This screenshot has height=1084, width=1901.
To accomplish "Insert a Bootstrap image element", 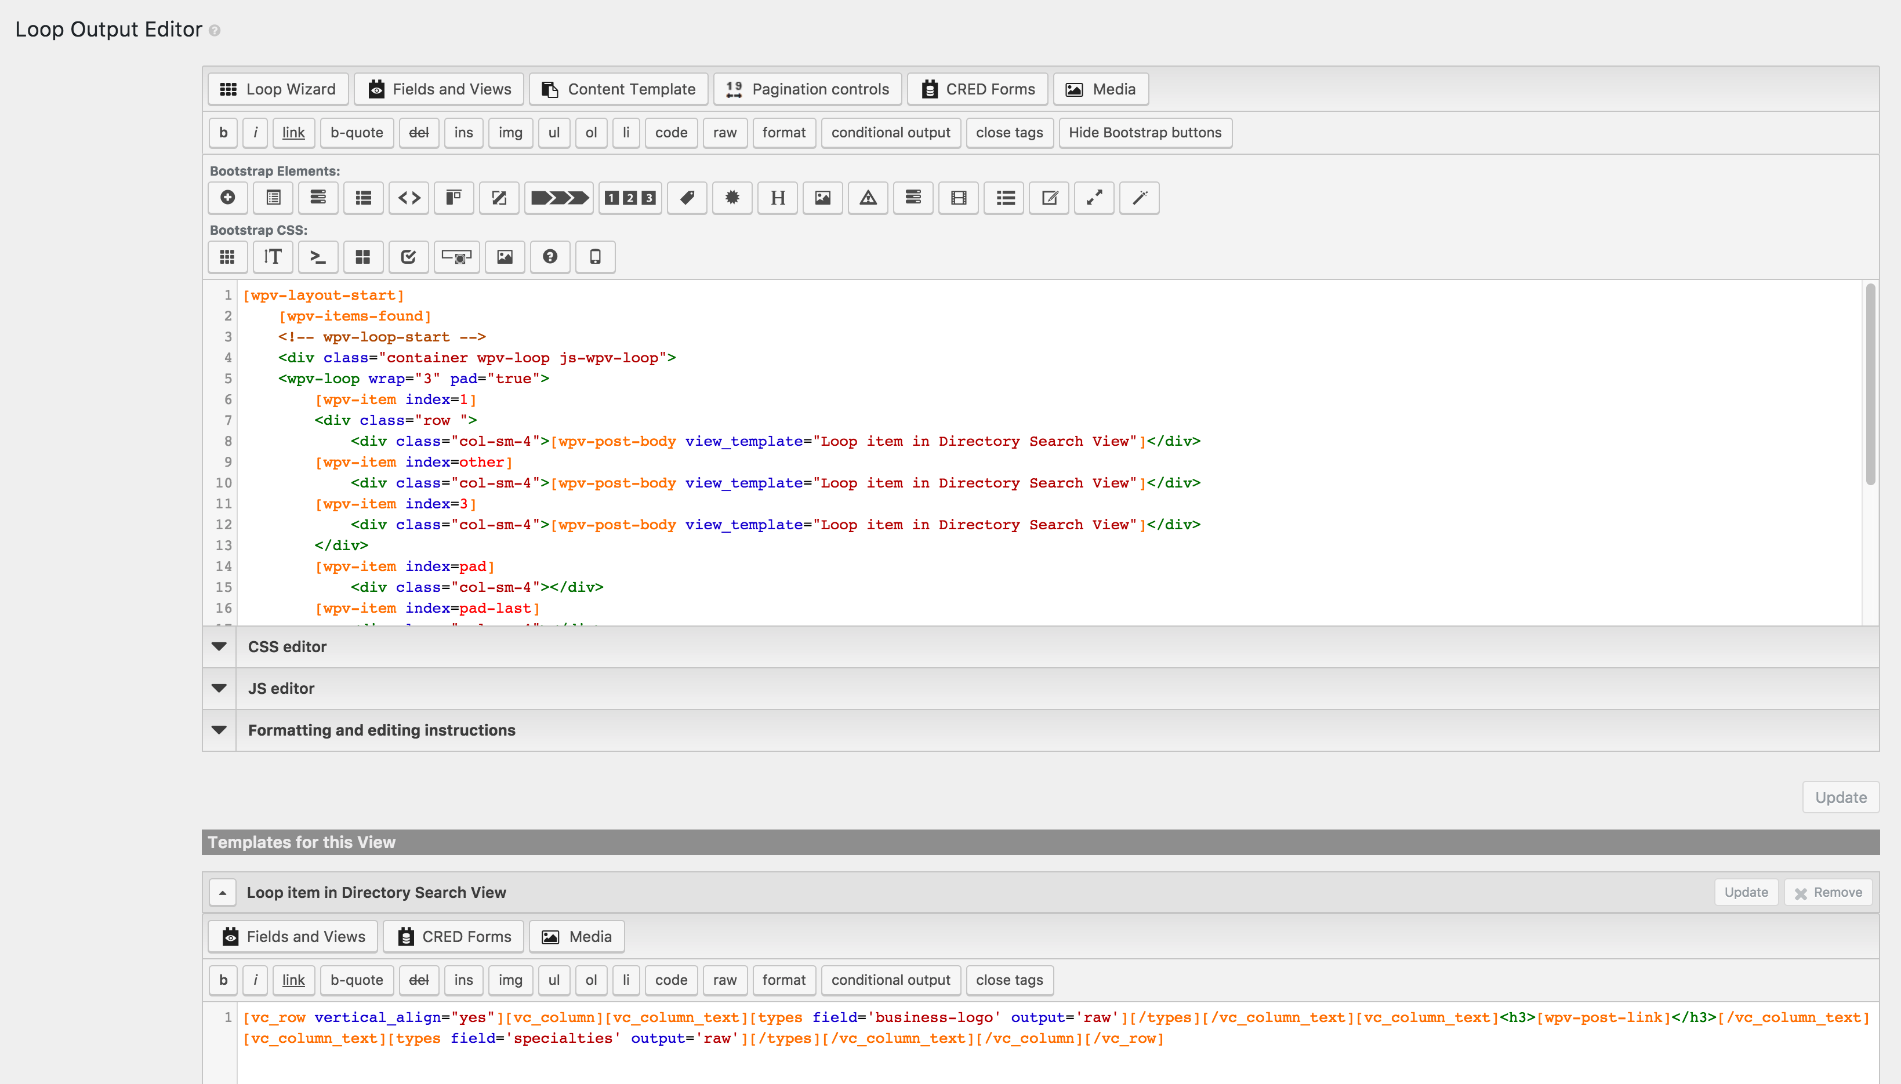I will coord(822,198).
